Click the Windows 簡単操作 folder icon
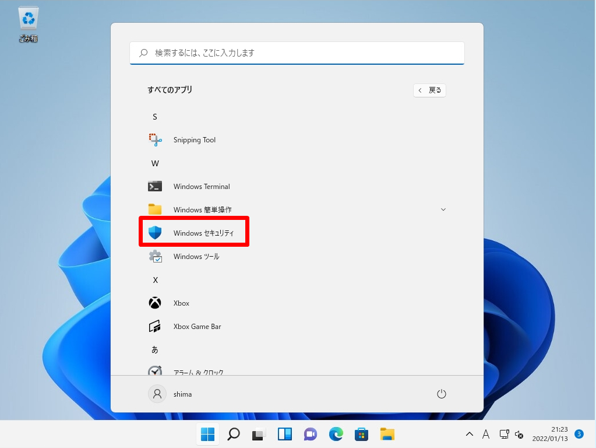Screen dimensions: 596x448 tap(155, 209)
